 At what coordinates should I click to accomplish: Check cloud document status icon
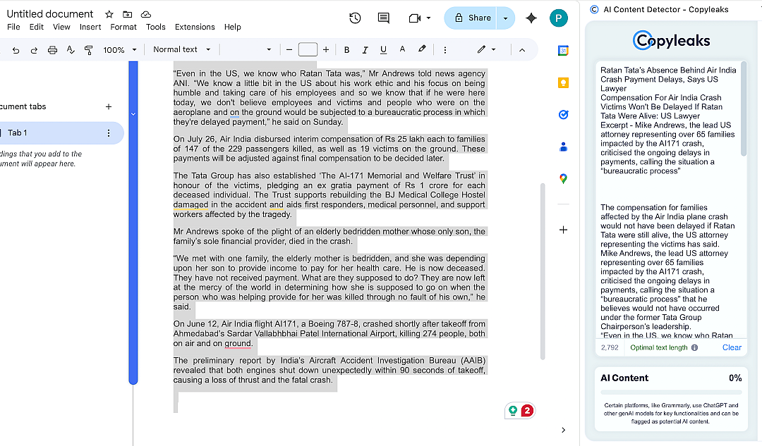coord(146,14)
